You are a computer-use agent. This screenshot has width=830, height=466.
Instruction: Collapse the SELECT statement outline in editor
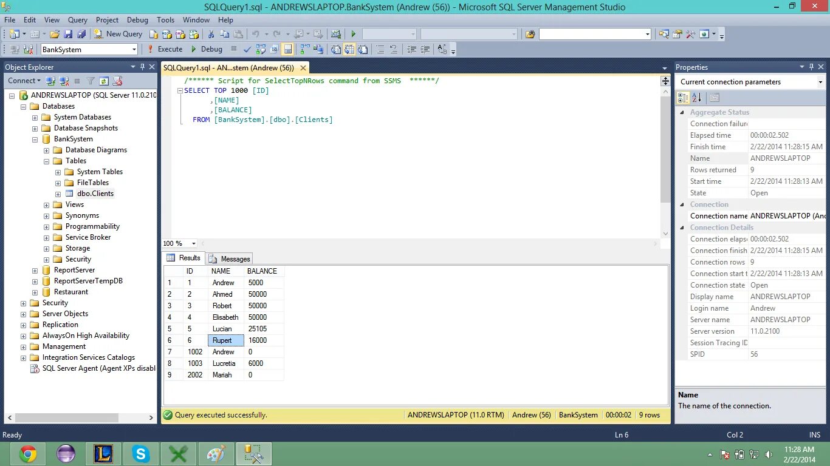(x=180, y=90)
